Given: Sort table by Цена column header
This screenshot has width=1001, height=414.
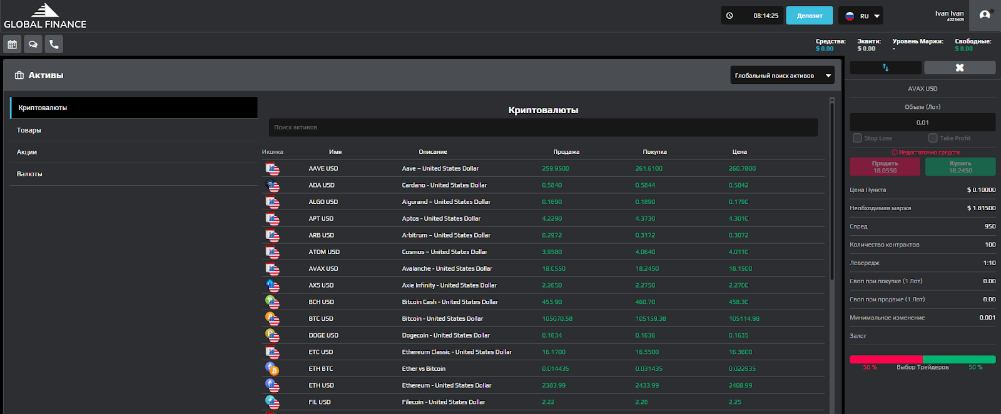Looking at the screenshot, I should 739,152.
